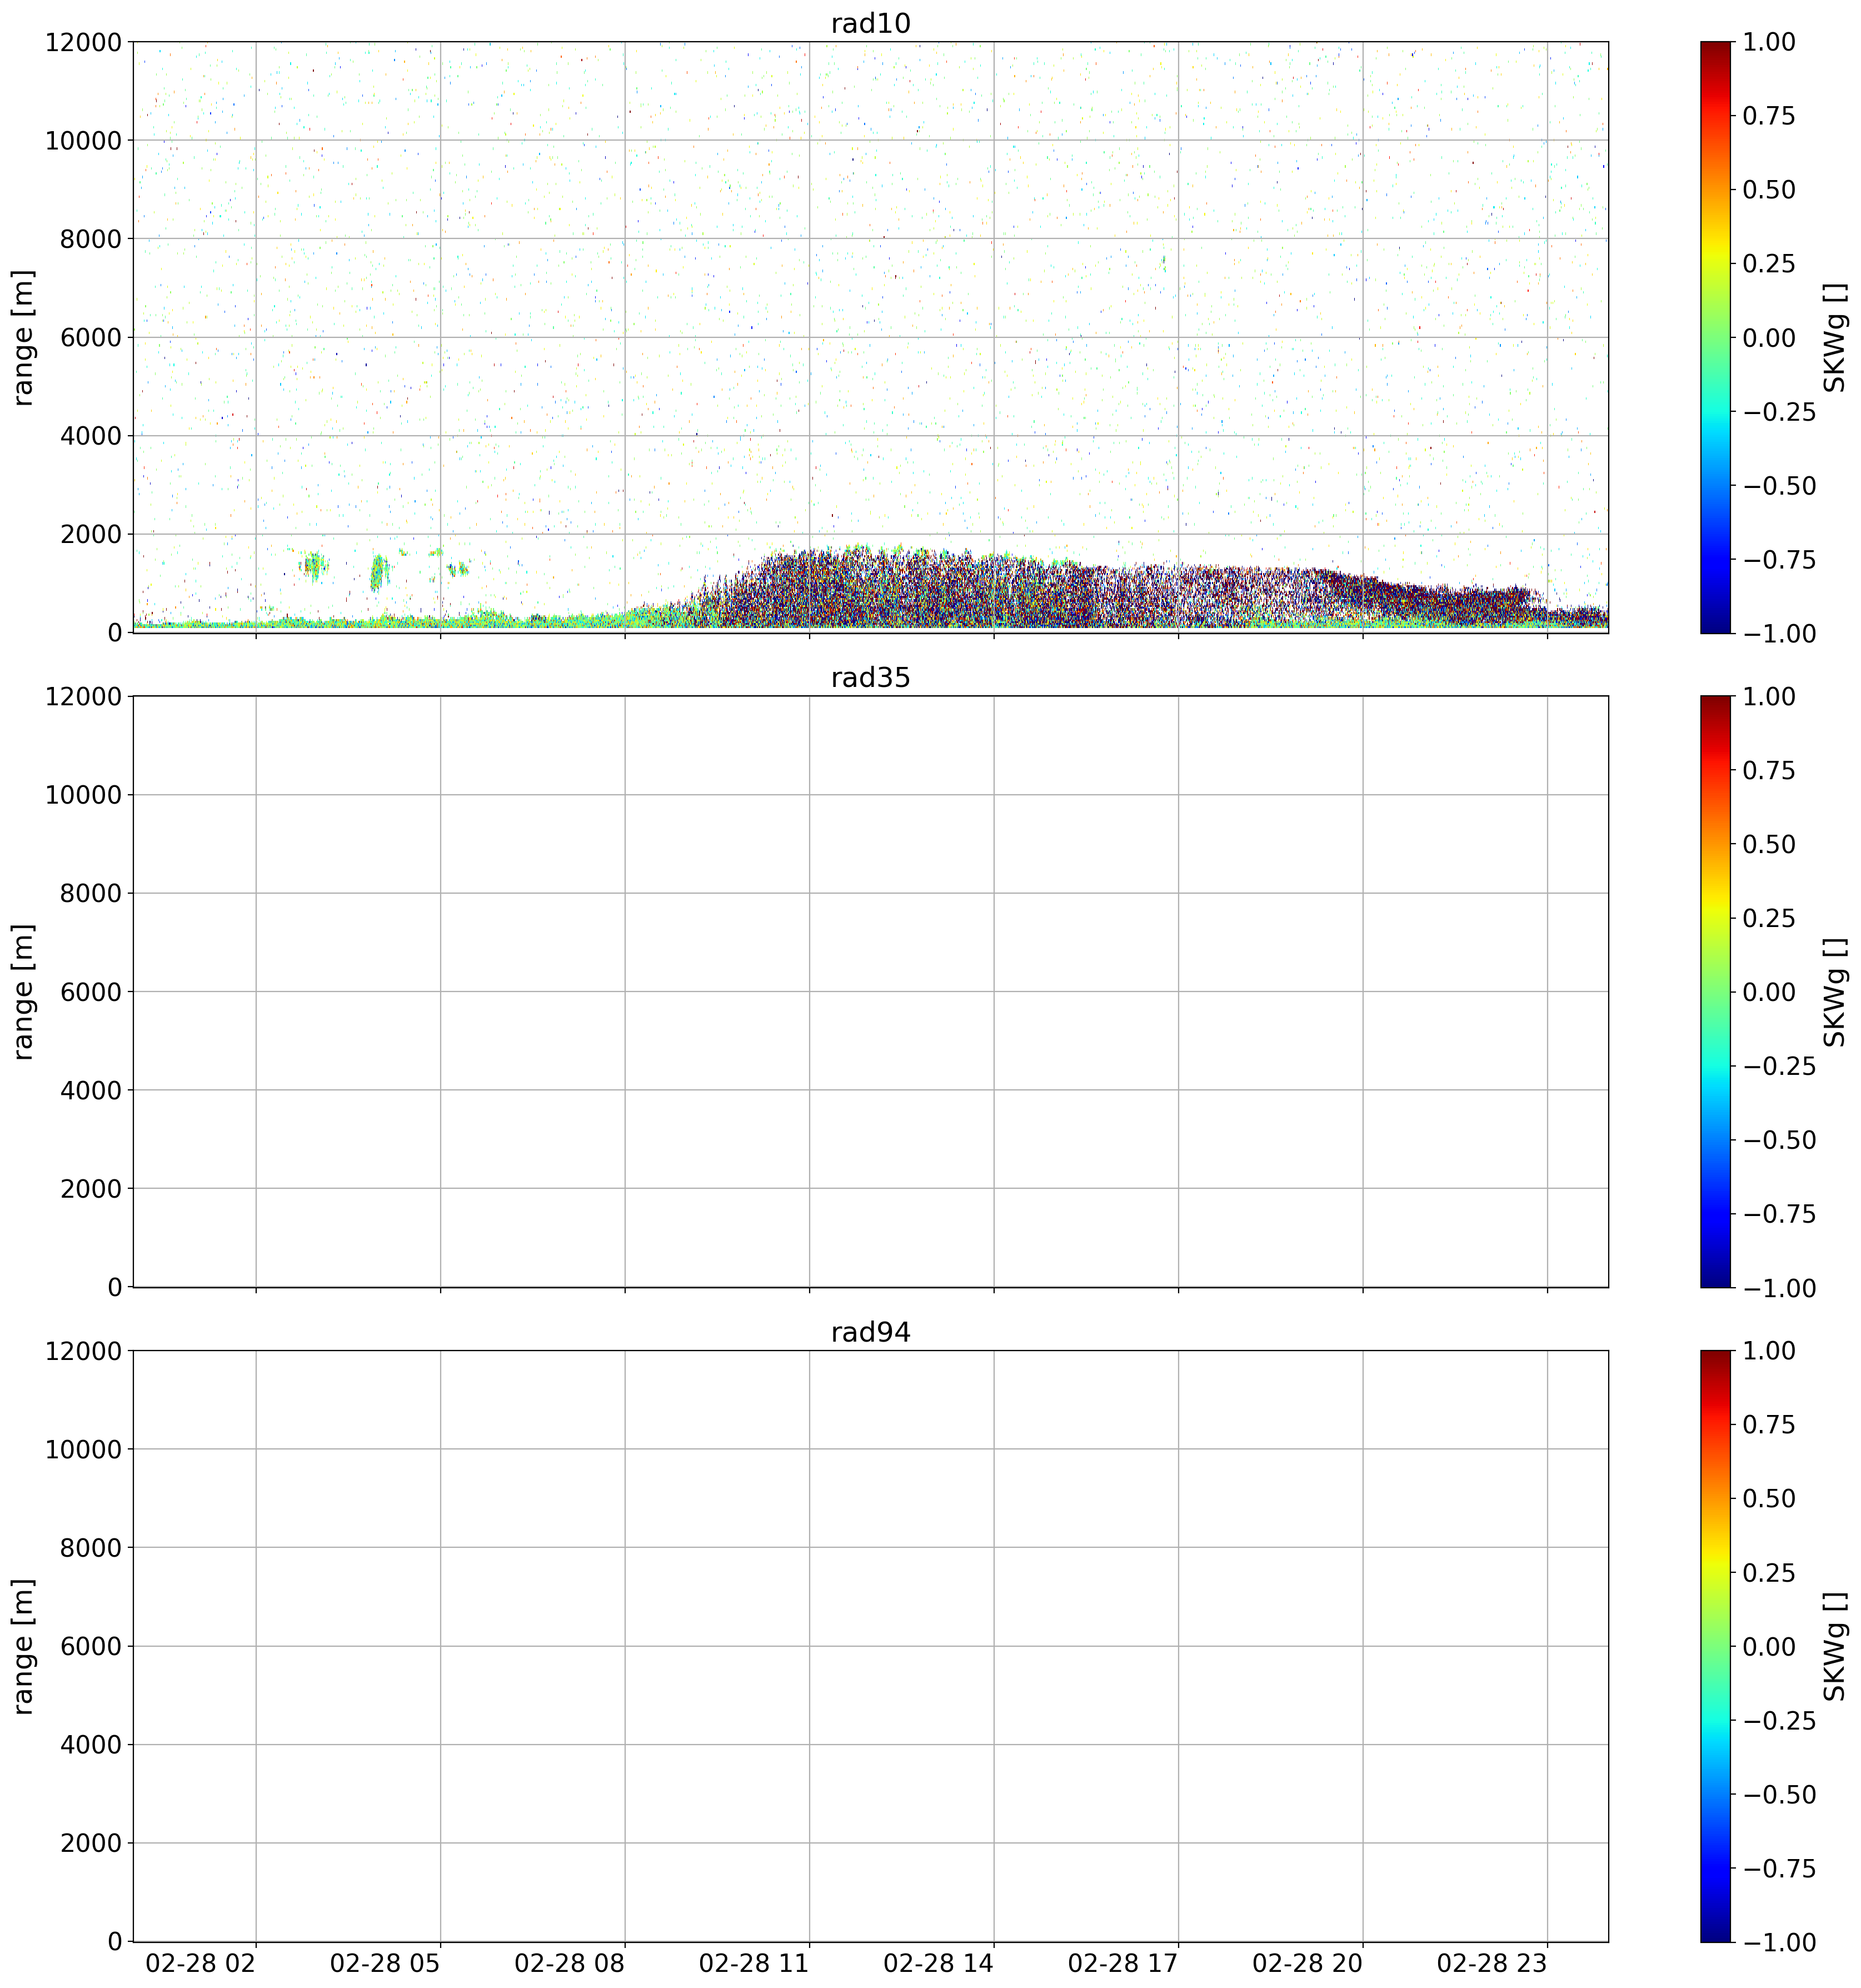Viewport: 1861px width, 1988px height.
Task: Click the "1.00" tick on the rad10 colorbar
Action: point(1769,42)
